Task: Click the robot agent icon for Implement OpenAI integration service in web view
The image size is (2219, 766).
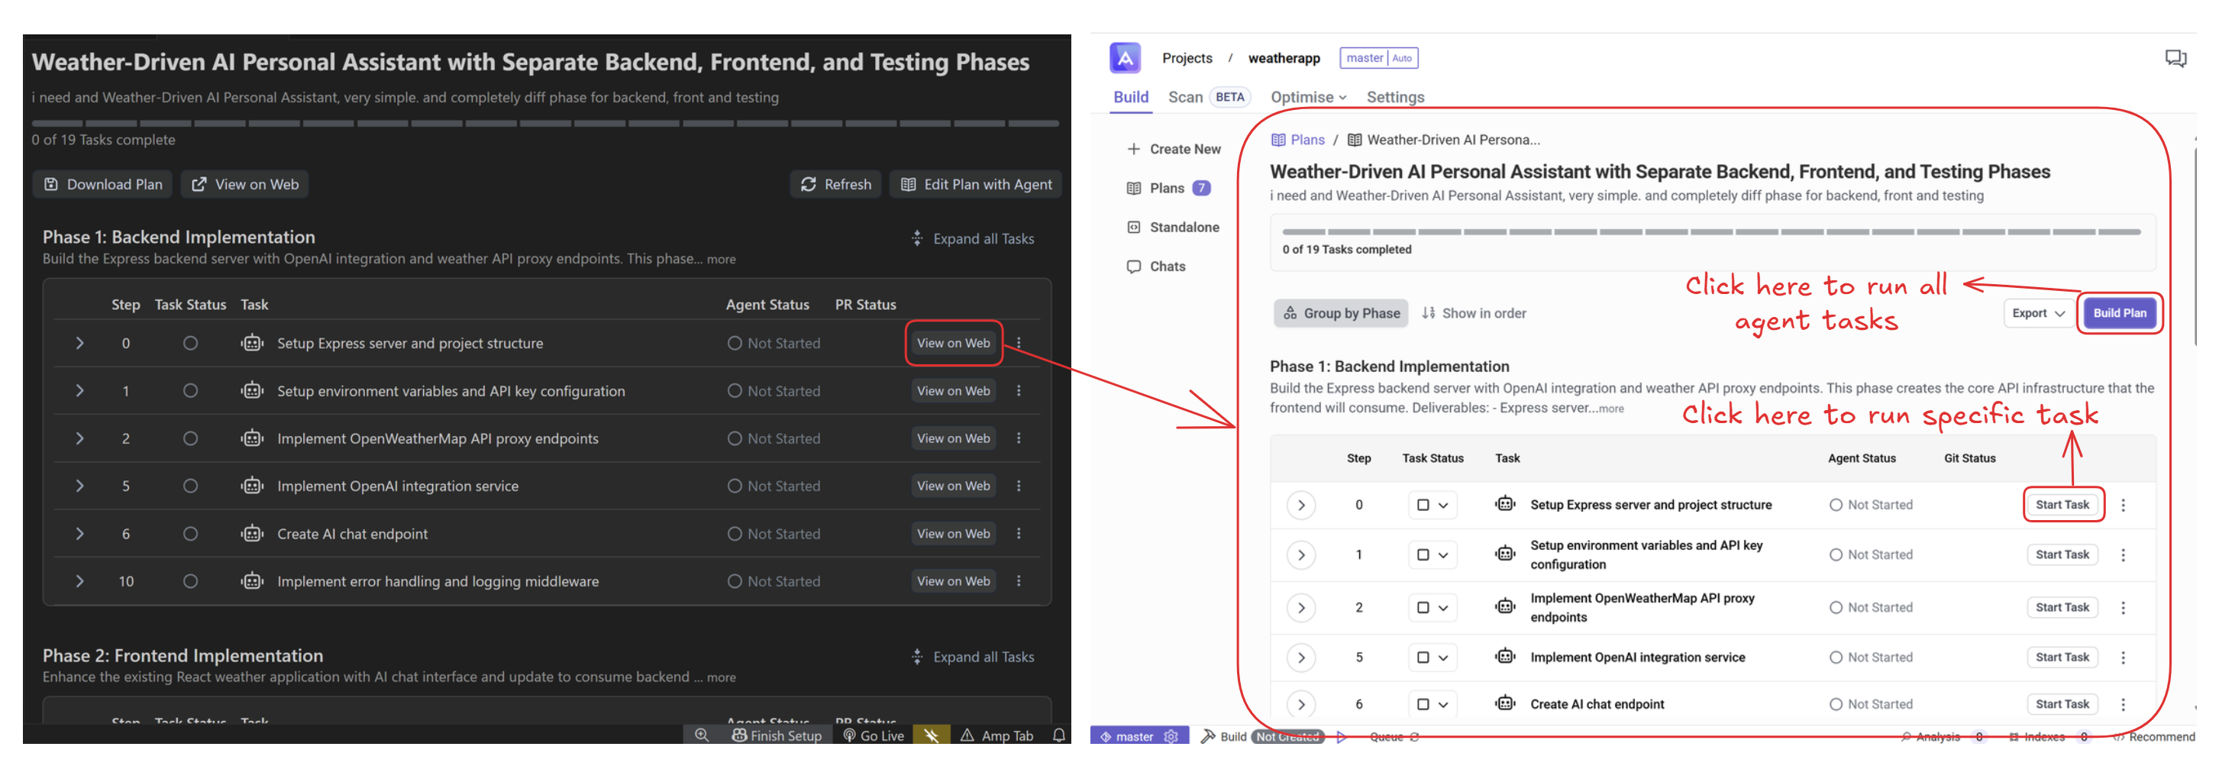Action: pos(1505,657)
